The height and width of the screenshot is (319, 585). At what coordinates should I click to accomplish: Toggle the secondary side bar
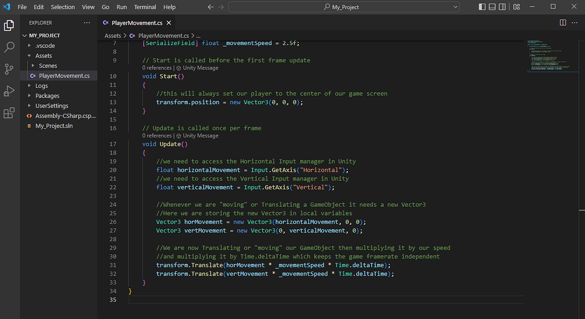[503, 6]
